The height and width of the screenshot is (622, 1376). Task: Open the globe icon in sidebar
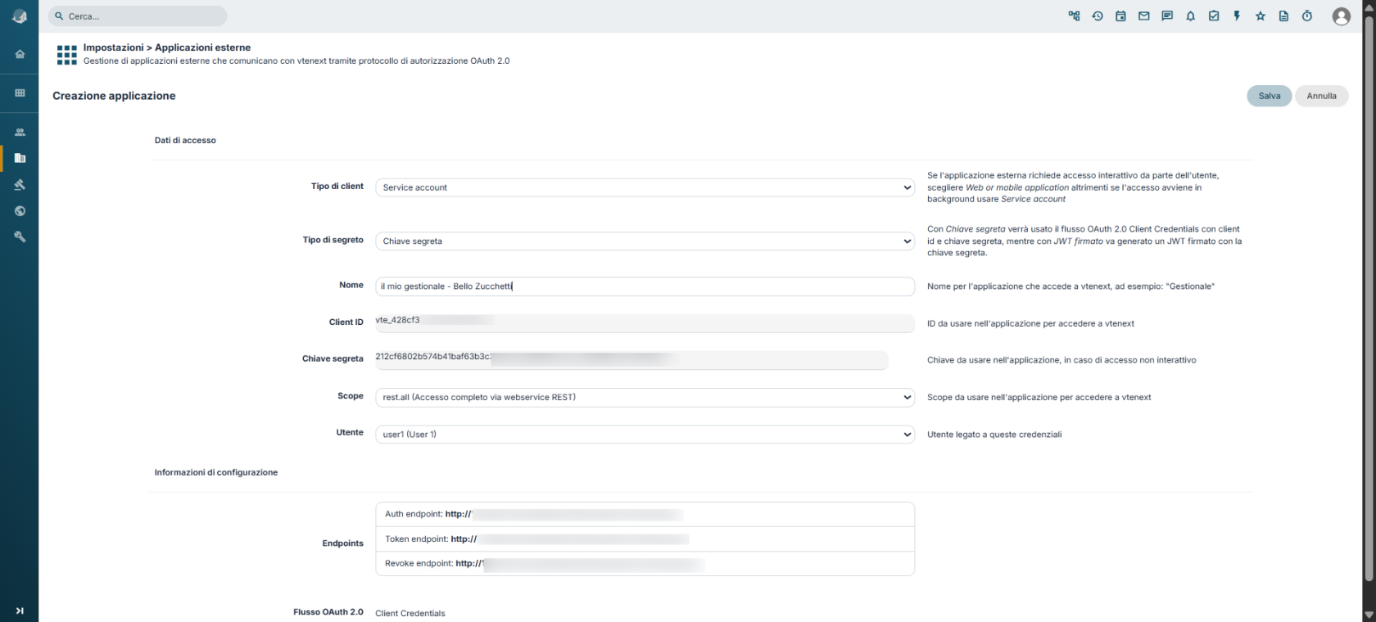(x=20, y=210)
